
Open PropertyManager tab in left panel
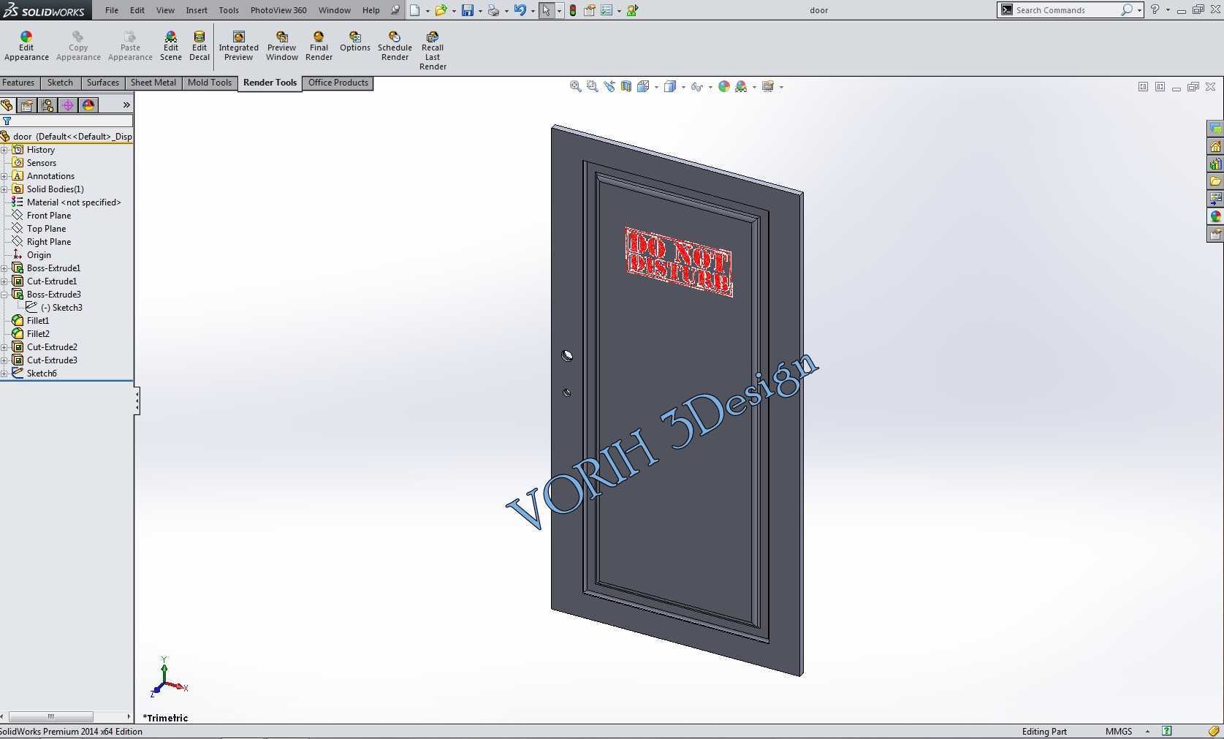pos(27,105)
